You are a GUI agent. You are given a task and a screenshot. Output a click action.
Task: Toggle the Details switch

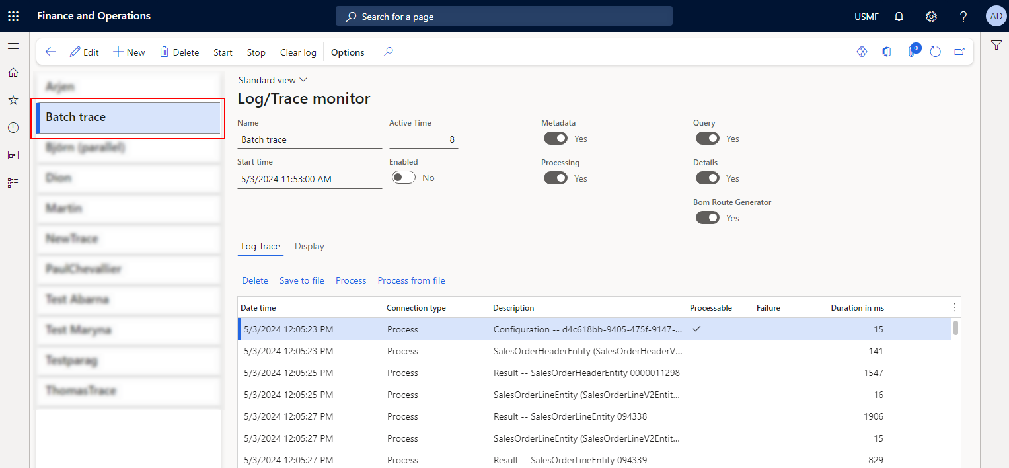pyautogui.click(x=708, y=178)
